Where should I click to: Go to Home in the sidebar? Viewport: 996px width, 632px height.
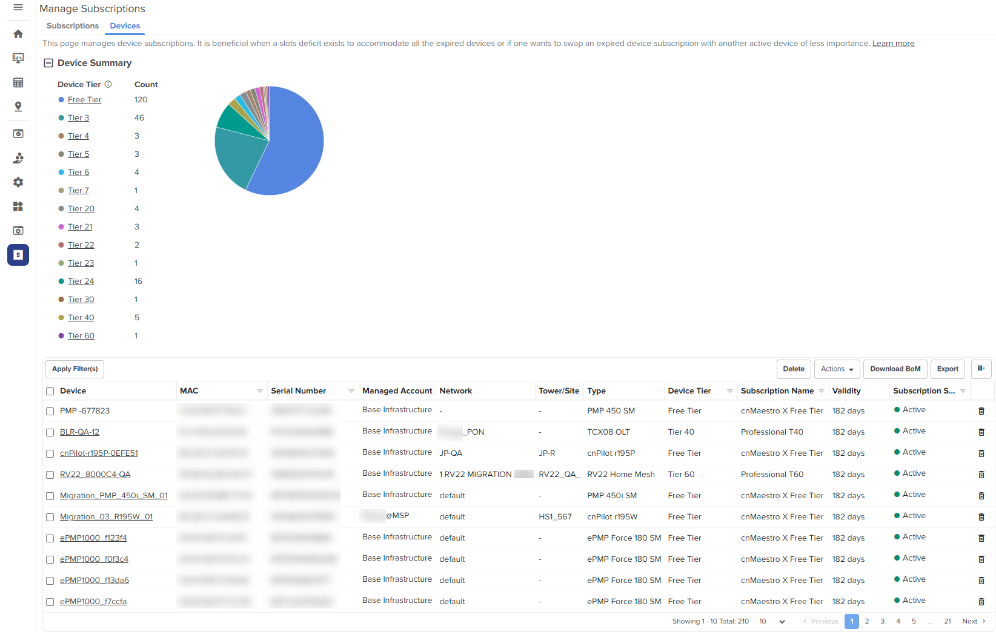tap(18, 34)
